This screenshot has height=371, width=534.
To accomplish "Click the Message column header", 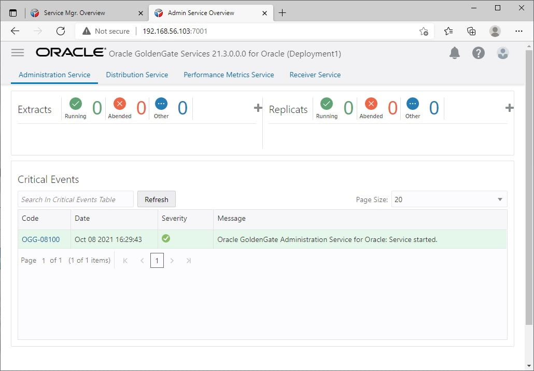I will [360, 219].
